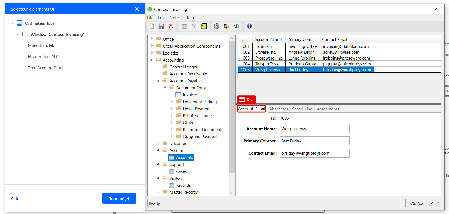Viewport: 449px width, 214px height.
Task: Select the Text 'Account Detail' entry
Action: tap(47, 68)
